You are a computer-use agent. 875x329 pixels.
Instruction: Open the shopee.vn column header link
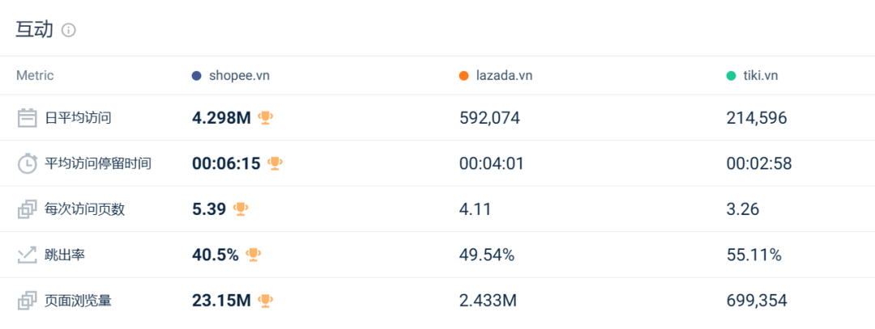(x=239, y=76)
